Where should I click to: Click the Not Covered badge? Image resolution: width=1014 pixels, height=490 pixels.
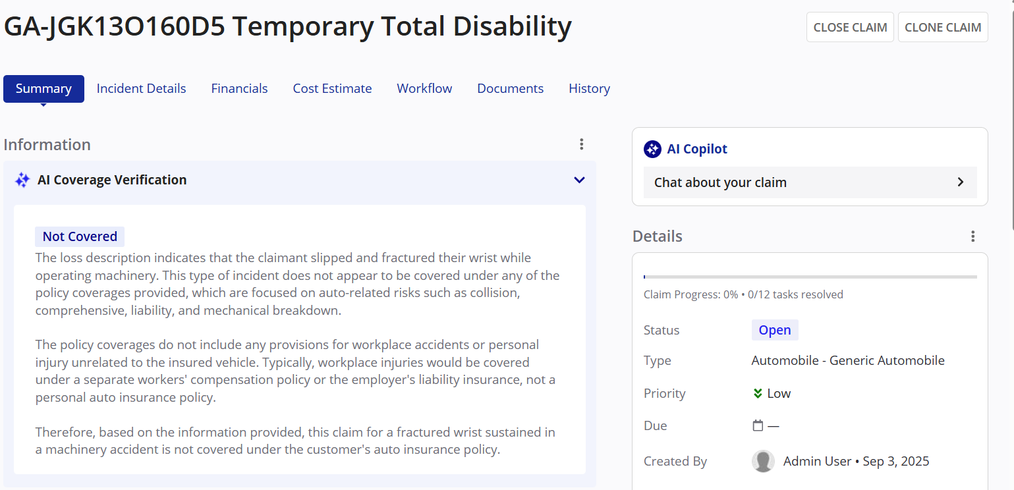click(80, 236)
